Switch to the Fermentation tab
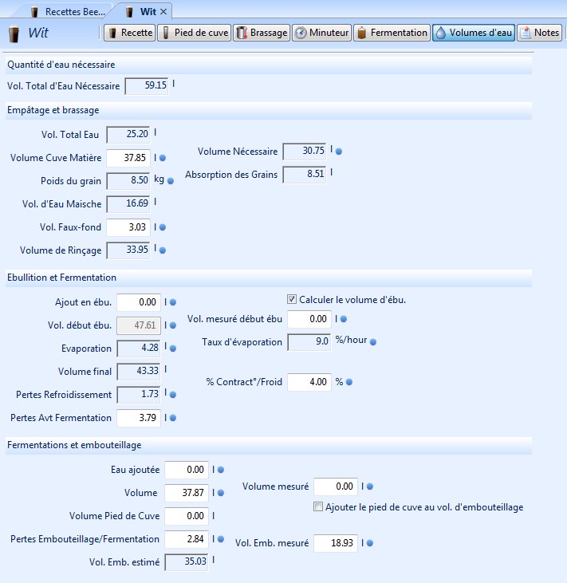Screen dimensions: 567x583 (392, 33)
